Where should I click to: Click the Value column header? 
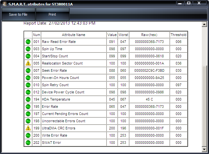pos(112,35)
